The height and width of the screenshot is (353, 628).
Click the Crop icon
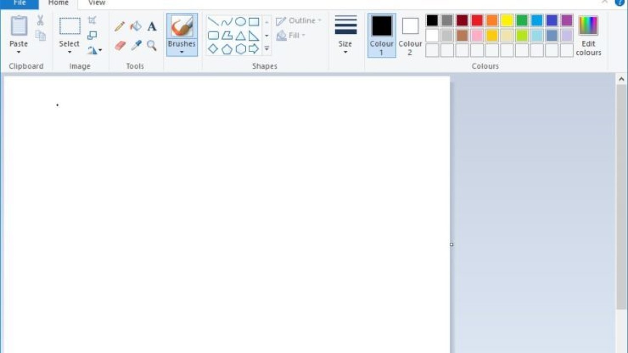click(x=92, y=21)
